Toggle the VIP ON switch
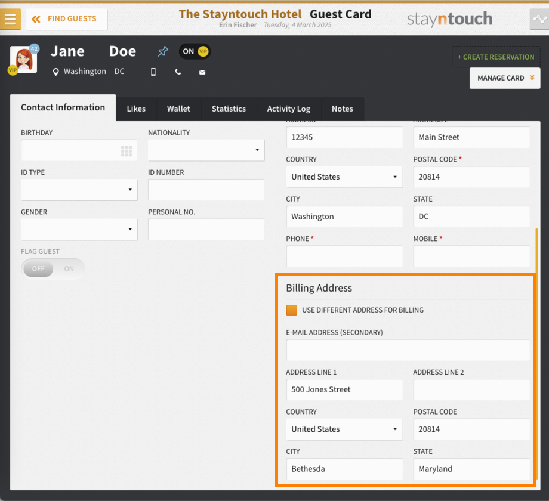 tap(195, 51)
